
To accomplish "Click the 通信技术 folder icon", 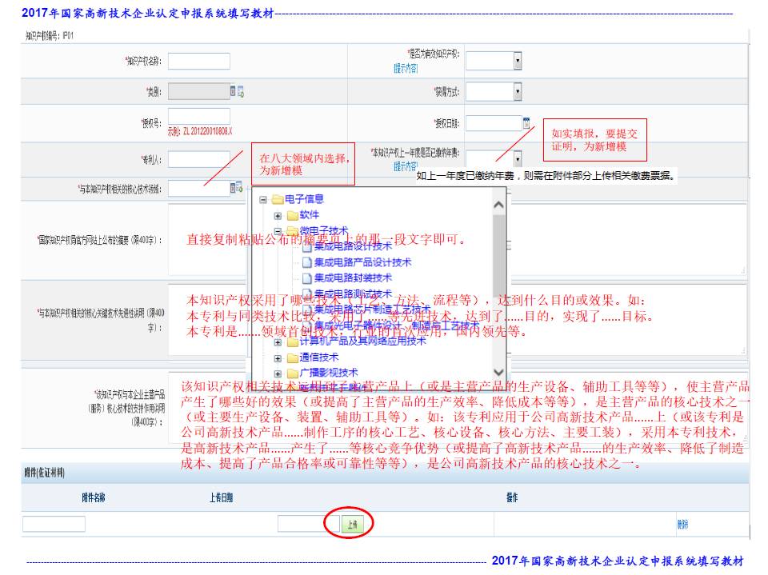I will (x=292, y=357).
